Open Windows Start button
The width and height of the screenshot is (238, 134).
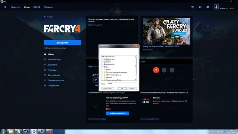pos(3,131)
